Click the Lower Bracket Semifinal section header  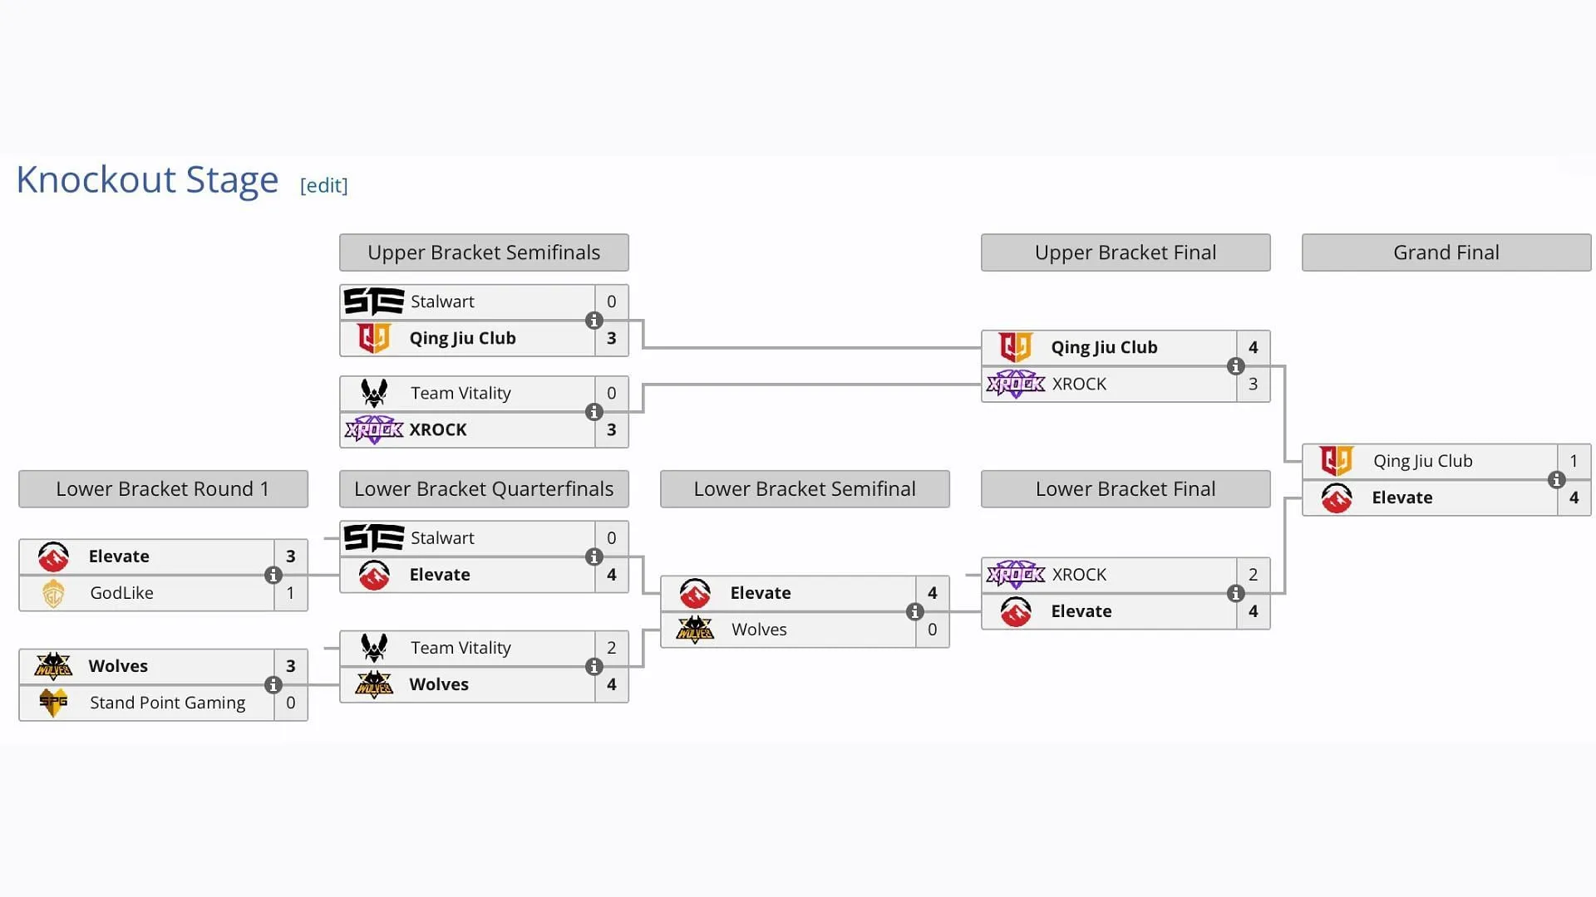[x=804, y=488]
